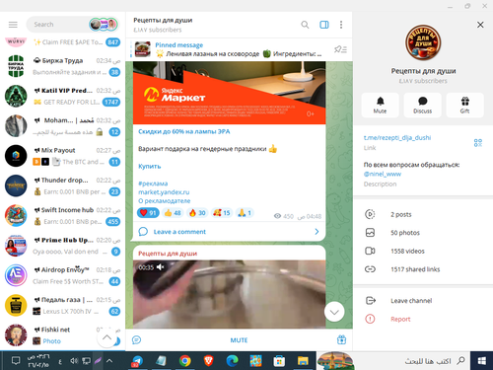Open the Mix Payout chat
The height and width of the screenshot is (370, 493).
(x=62, y=156)
